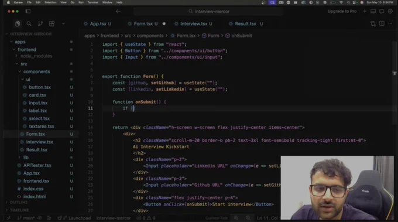Open the Extensions view icon
398x222 pixels.
click(x=52, y=23)
